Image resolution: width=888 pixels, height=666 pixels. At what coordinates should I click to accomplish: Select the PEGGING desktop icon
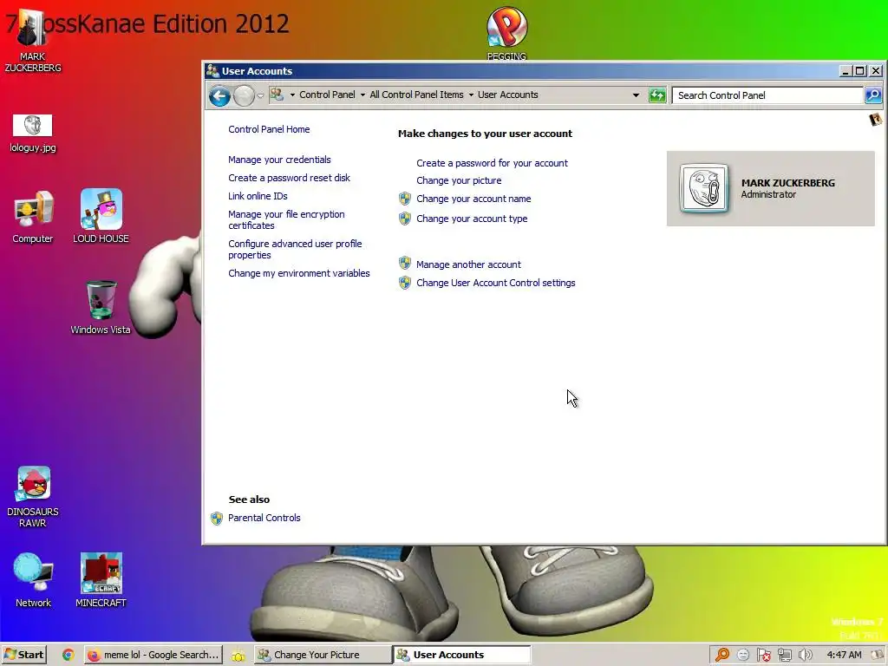coord(506,33)
